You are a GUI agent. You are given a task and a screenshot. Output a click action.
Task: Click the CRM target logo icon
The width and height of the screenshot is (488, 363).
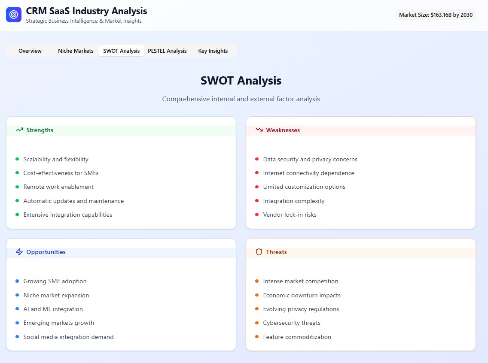(x=14, y=15)
